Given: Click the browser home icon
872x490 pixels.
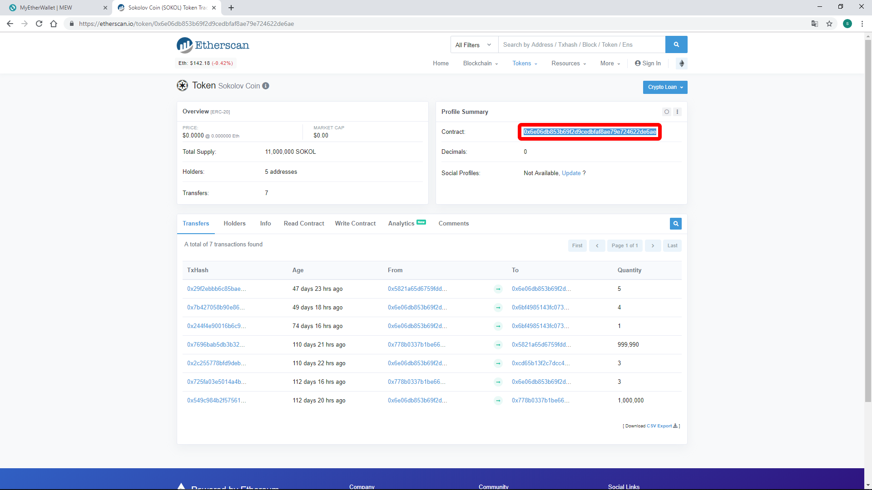Looking at the screenshot, I should point(54,24).
